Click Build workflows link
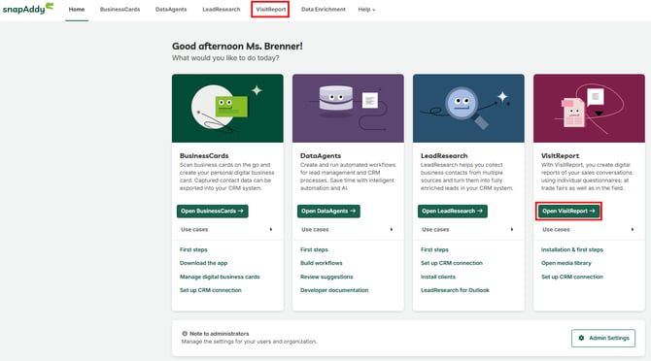 click(322, 263)
